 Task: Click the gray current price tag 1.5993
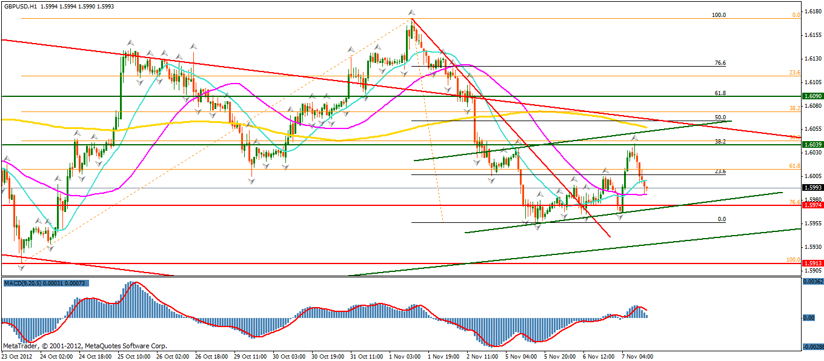click(x=812, y=188)
